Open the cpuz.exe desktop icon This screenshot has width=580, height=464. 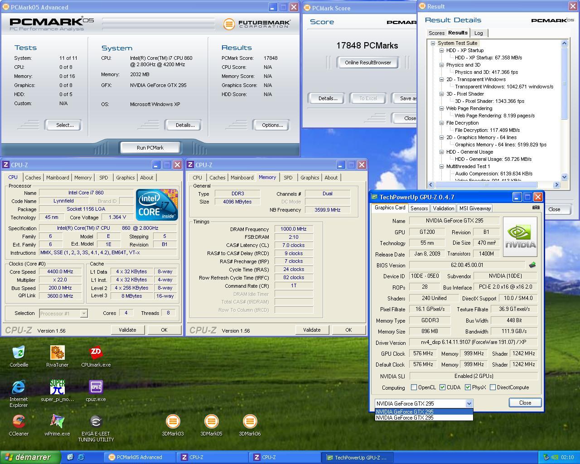click(96, 387)
